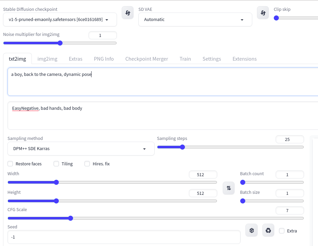
Task: Refresh the Stable Diffusion checkpoint list
Action: click(127, 13)
